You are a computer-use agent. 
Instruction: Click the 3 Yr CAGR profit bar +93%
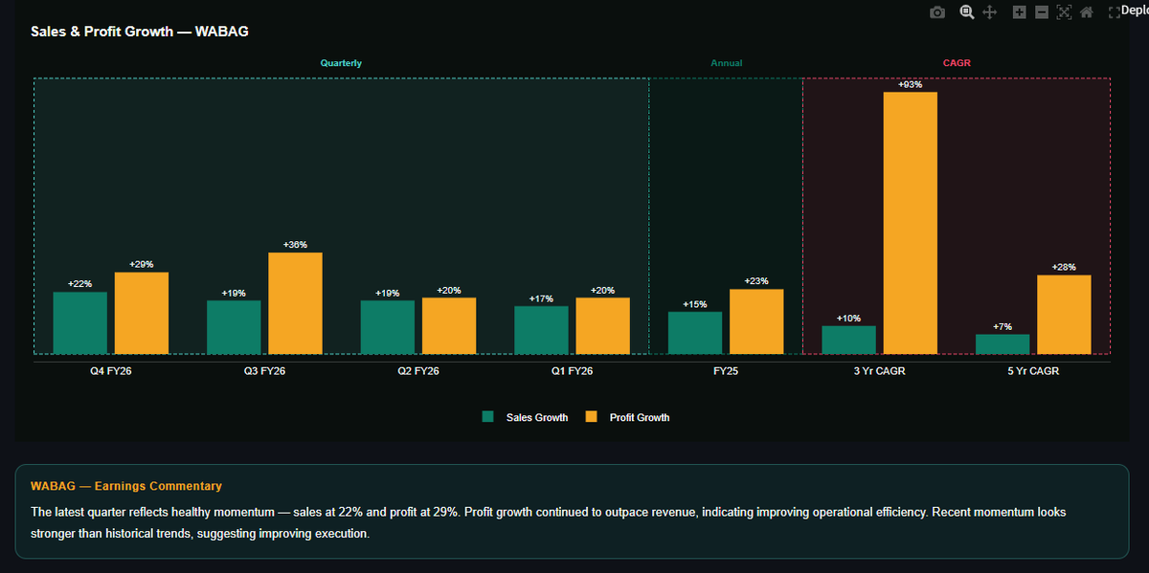(910, 223)
